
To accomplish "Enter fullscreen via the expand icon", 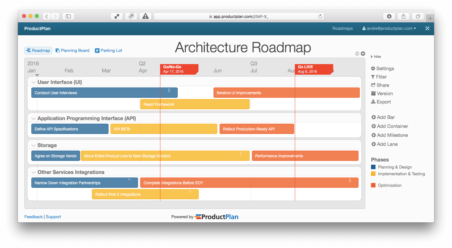I will 427,28.
